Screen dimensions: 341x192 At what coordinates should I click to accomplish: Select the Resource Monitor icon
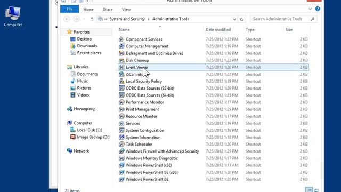click(121, 116)
